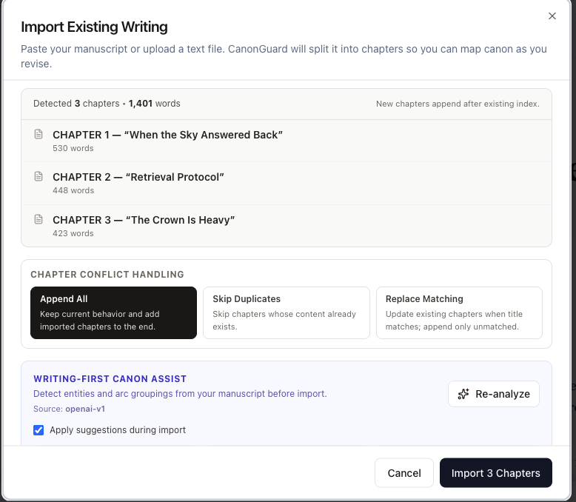Pick the Replace Matching option
Viewport: 576px width, 502px height.
[459, 312]
